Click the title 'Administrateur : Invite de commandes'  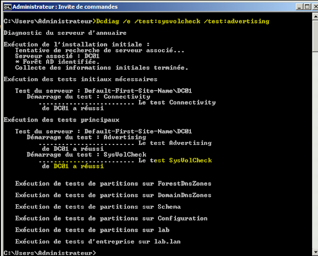point(65,7)
